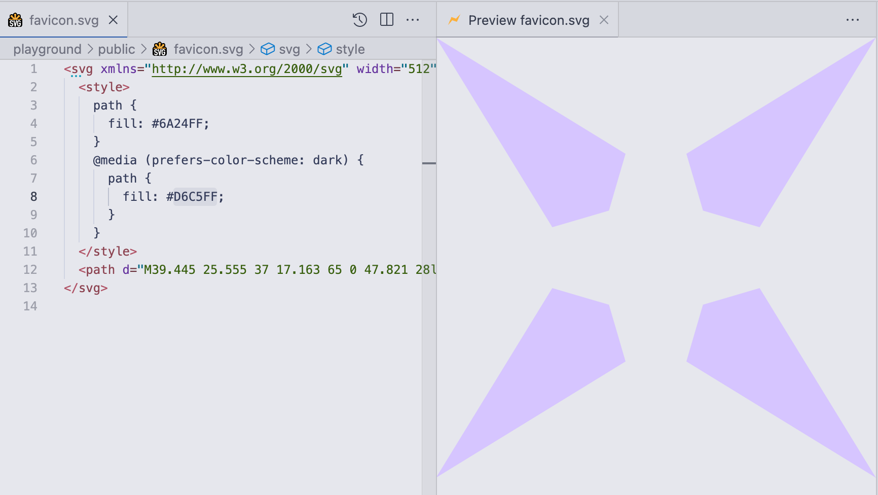Click line number 8 in gutter

(x=33, y=197)
